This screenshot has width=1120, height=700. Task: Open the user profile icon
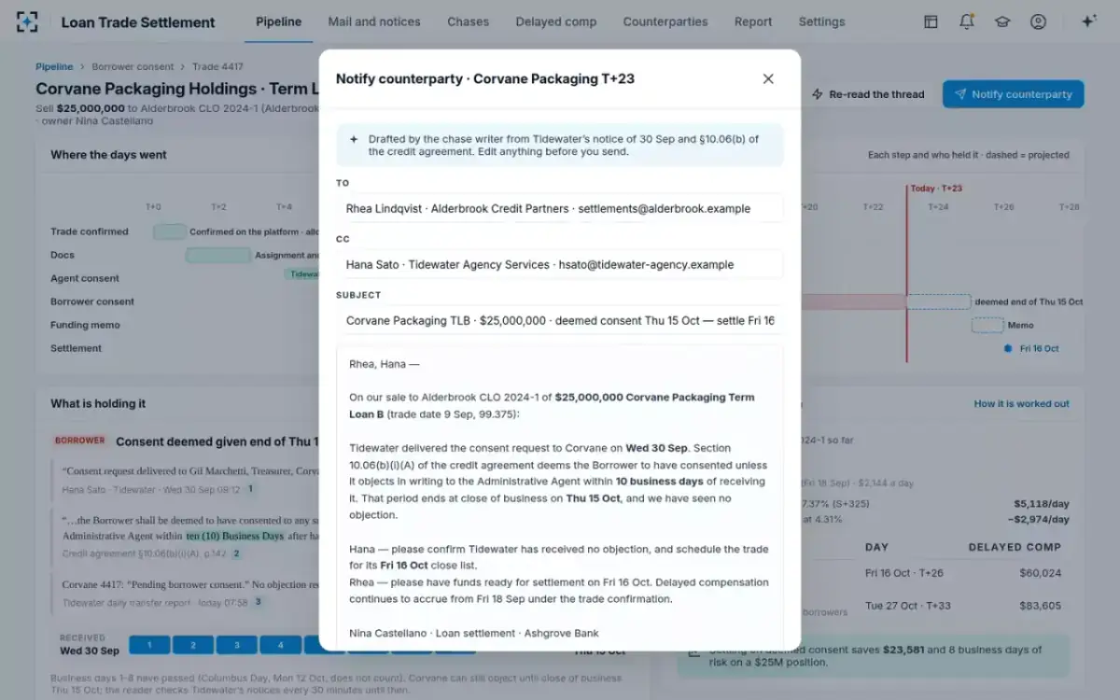point(1038,21)
